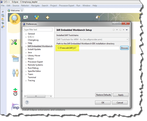Viewport: 147px width, 121px height.
Task: Click the Apply button
Action: [121, 95]
